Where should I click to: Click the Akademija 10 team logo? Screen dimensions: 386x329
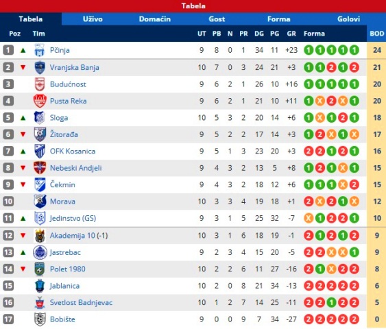coord(39,236)
